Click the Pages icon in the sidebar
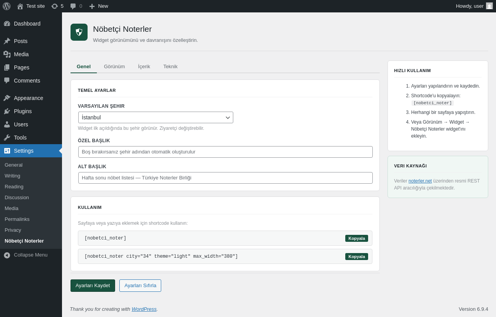This screenshot has height=317, width=496. (7, 67)
